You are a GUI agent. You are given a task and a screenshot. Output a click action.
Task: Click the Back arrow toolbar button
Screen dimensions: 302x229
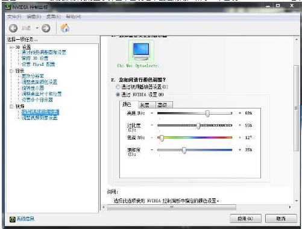click(x=13, y=28)
